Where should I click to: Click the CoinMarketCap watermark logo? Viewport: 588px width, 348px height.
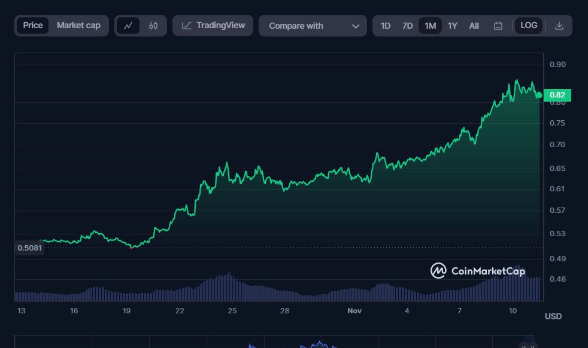coord(438,271)
